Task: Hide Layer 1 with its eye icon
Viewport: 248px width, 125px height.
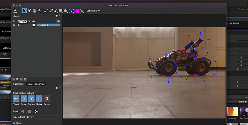Action: 14,25
